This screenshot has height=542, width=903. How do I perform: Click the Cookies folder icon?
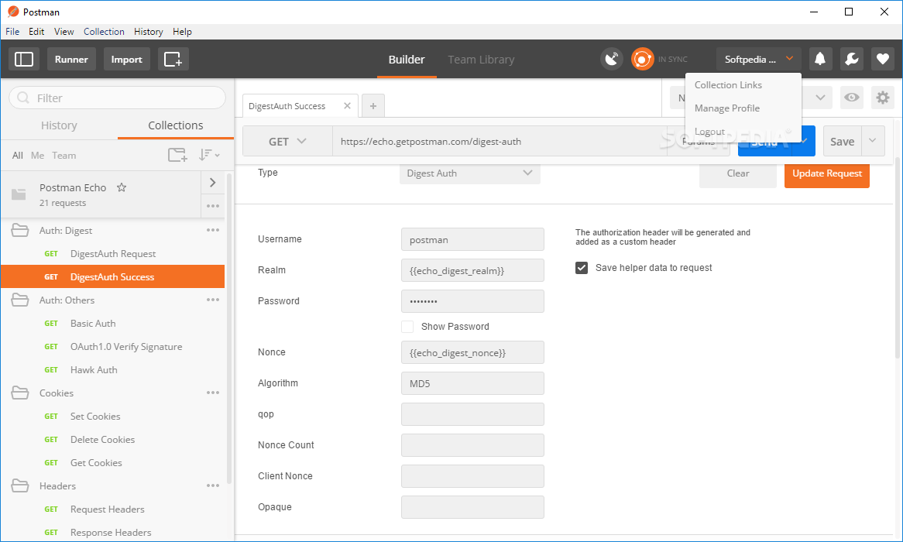pos(20,393)
